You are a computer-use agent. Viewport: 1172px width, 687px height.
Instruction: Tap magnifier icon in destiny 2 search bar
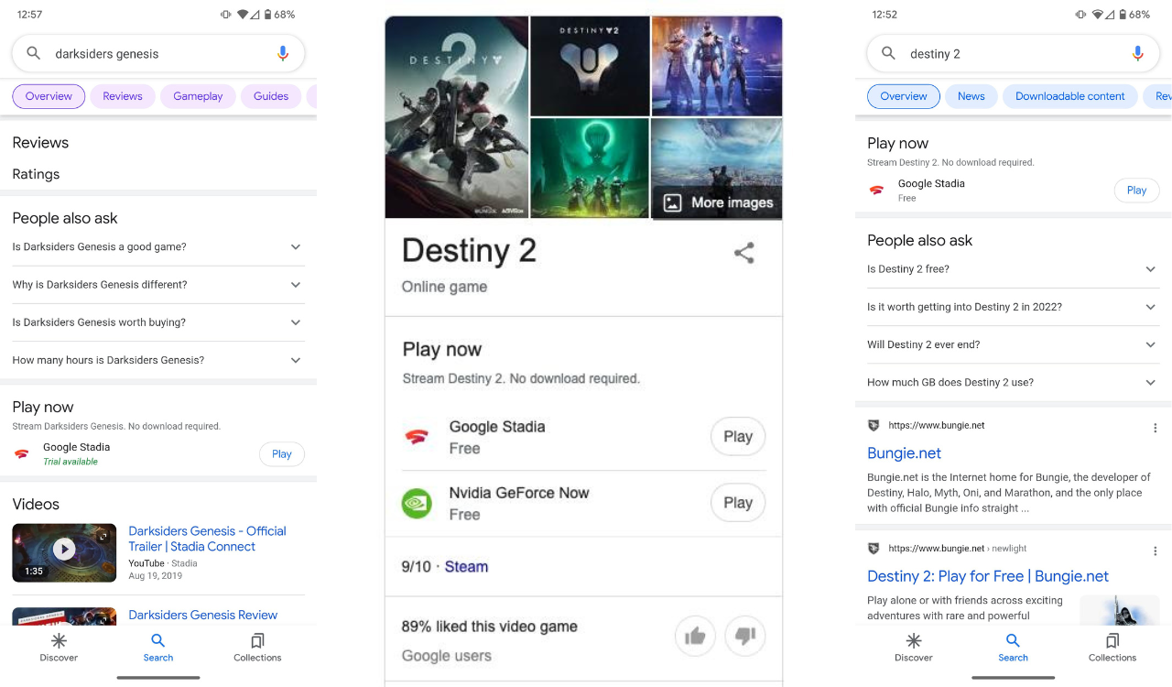pos(888,53)
